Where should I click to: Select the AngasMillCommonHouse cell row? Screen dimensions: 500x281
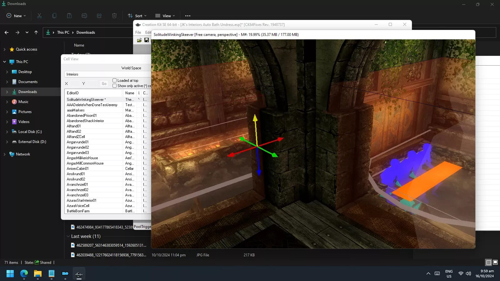pyautogui.click(x=108, y=163)
